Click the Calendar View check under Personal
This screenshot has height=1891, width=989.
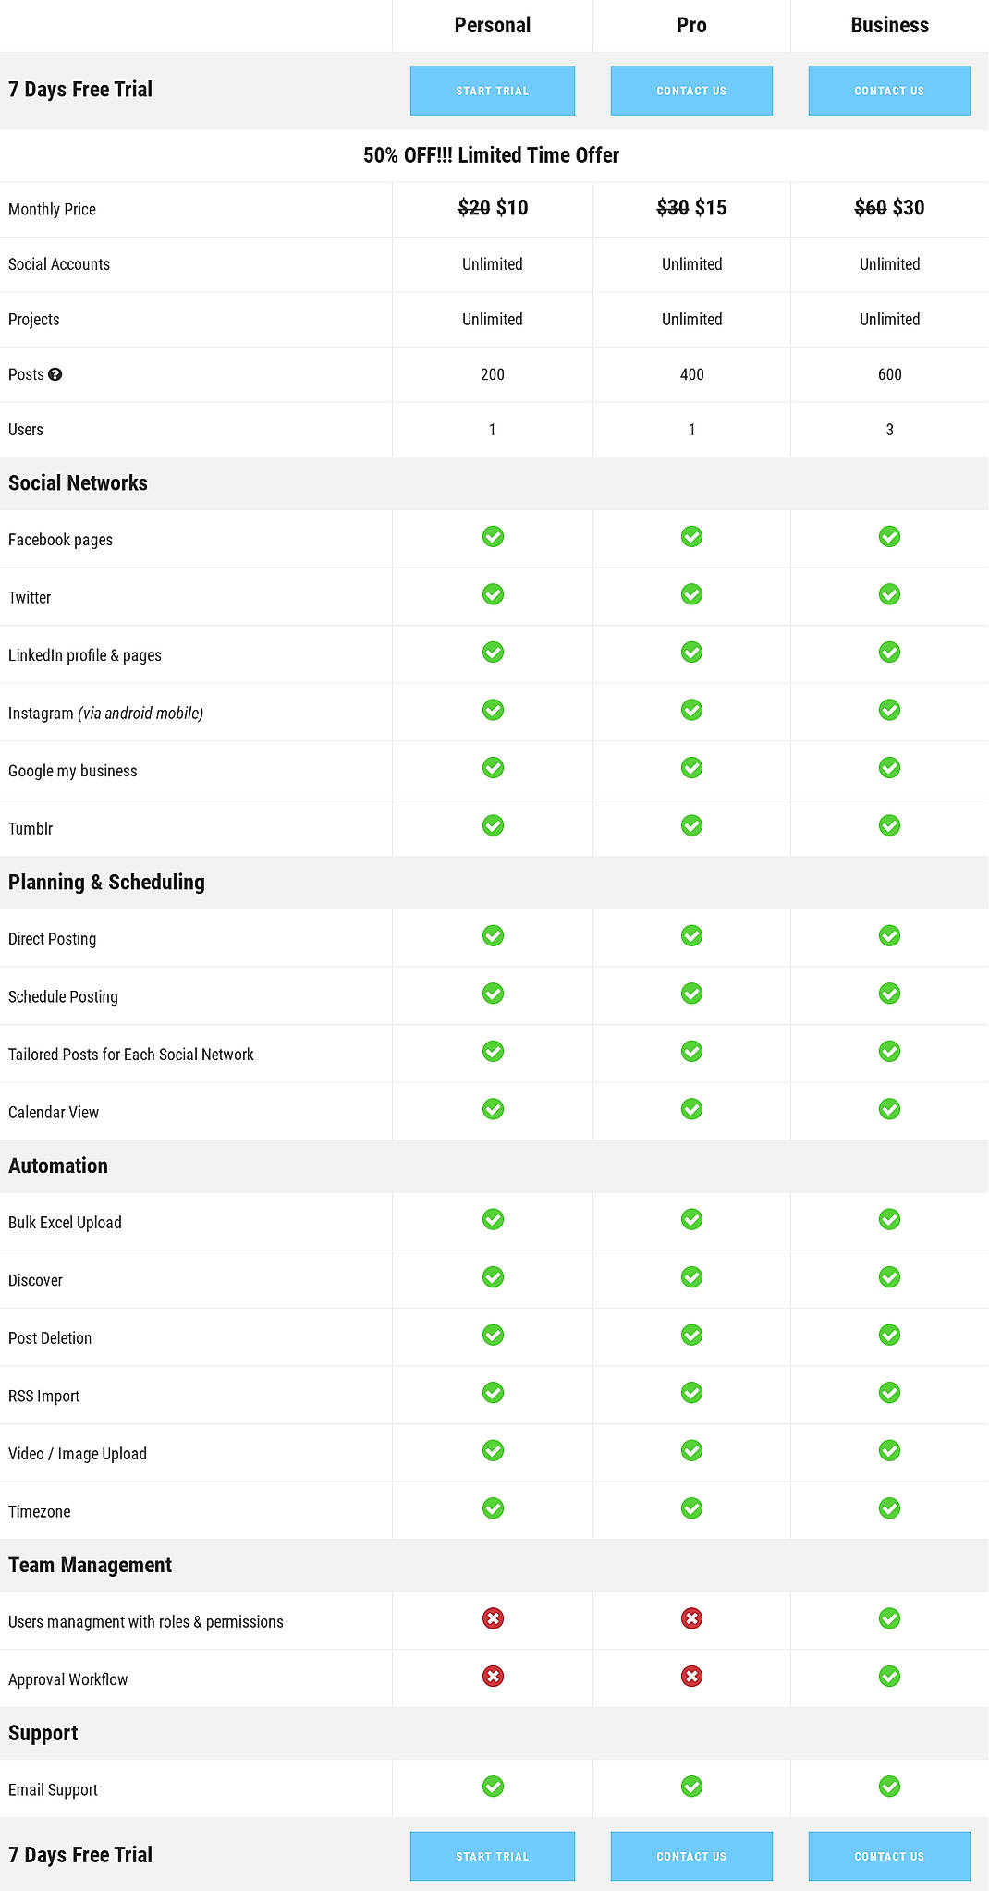coord(493,1109)
